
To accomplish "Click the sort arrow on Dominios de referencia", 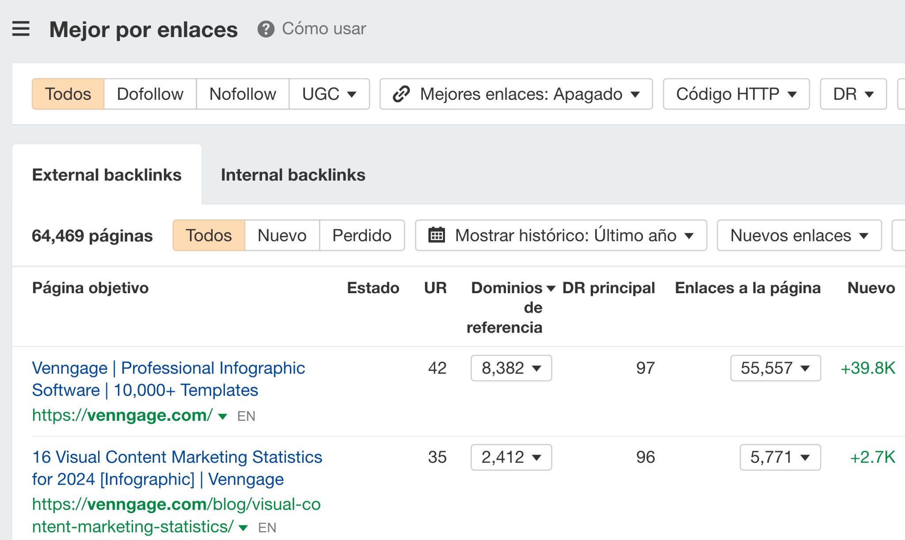I will 549,288.
